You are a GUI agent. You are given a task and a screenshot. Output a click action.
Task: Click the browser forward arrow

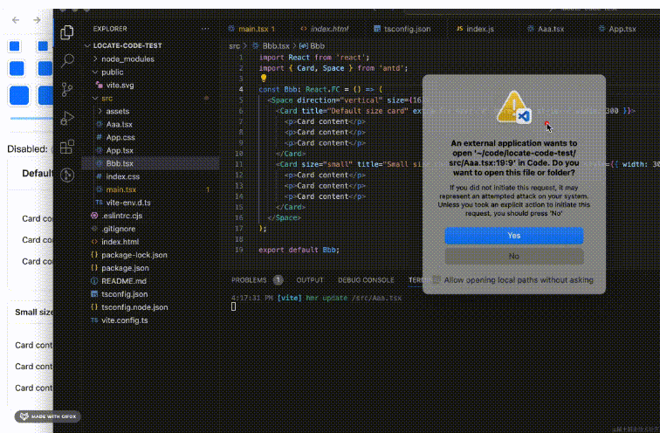pos(37,20)
